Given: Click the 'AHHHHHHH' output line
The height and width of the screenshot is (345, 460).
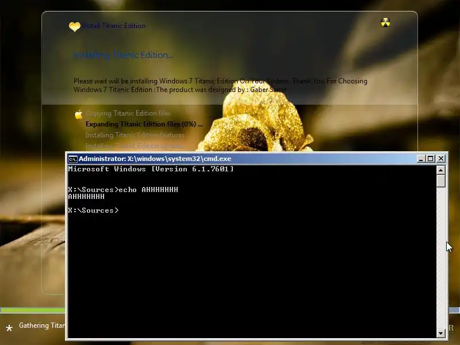Looking at the screenshot, I should click(x=86, y=197).
